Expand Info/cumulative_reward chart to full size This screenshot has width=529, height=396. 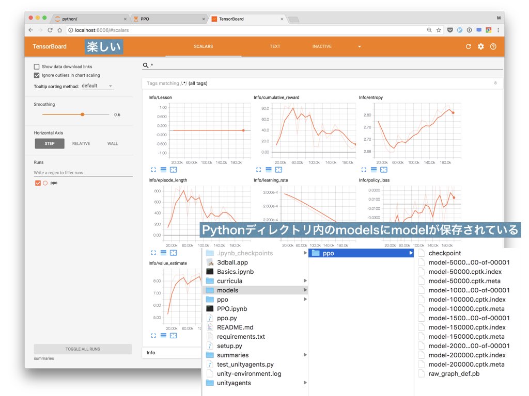point(258,170)
